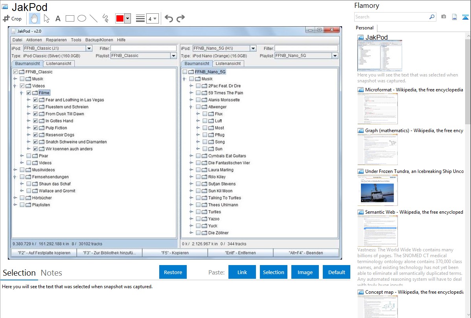Check the Shaun das Schaf checkbox
Image resolution: width=471 pixels, height=318 pixels.
coord(29,184)
